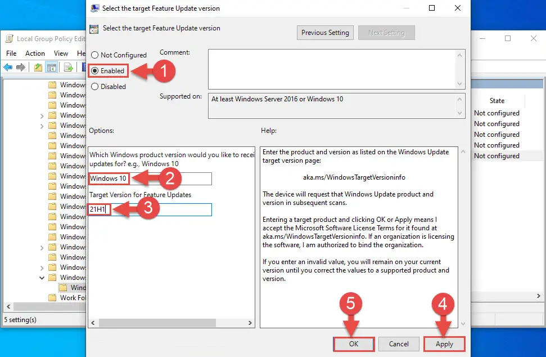Click inside the Comment text box
546x357 pixels.
(332, 69)
